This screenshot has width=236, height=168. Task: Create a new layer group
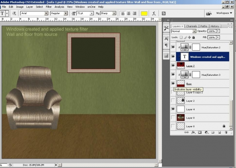(x=213, y=132)
